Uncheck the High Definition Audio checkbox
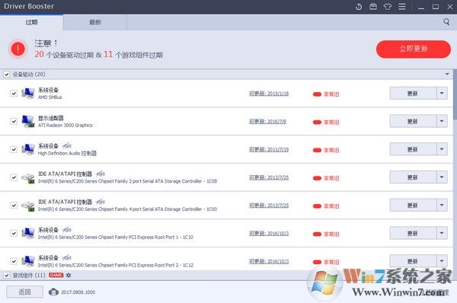457x303 pixels. click(14, 149)
